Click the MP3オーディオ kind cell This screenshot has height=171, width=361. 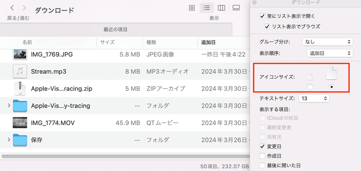tap(167, 72)
